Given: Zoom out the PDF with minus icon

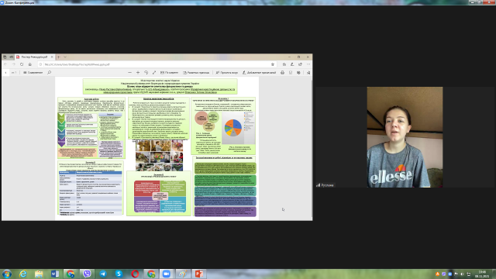Looking at the screenshot, I should [x=129, y=72].
